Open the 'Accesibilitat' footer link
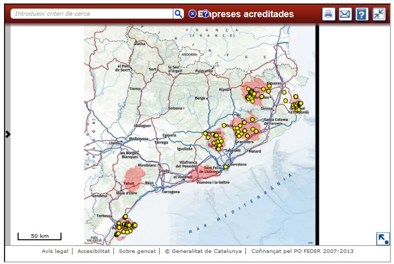Viewport: 394px width, 264px height. coord(94,251)
